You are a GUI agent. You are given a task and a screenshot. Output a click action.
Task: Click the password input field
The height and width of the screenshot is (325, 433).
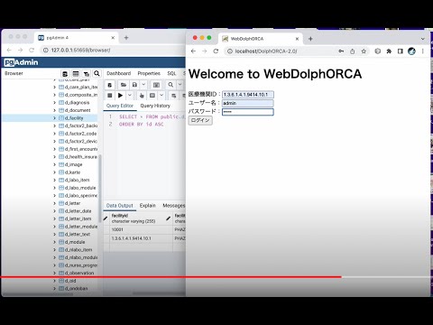click(x=248, y=112)
